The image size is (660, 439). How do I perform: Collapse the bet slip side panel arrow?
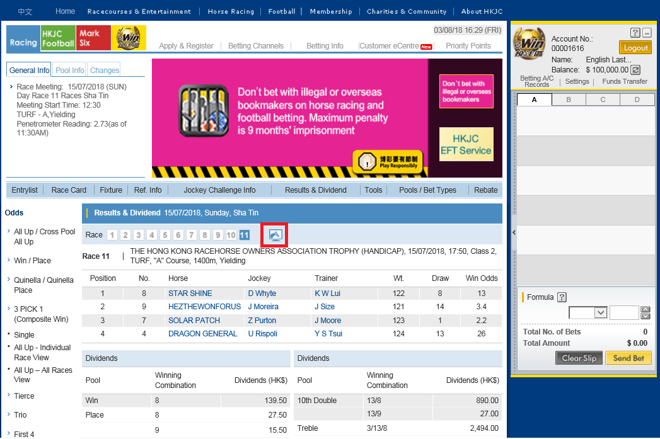coord(513,232)
